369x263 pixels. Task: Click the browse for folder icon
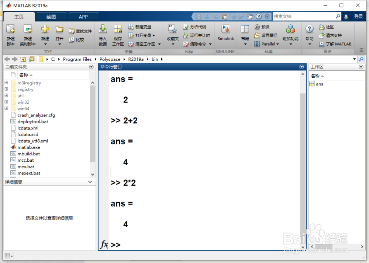31,59
